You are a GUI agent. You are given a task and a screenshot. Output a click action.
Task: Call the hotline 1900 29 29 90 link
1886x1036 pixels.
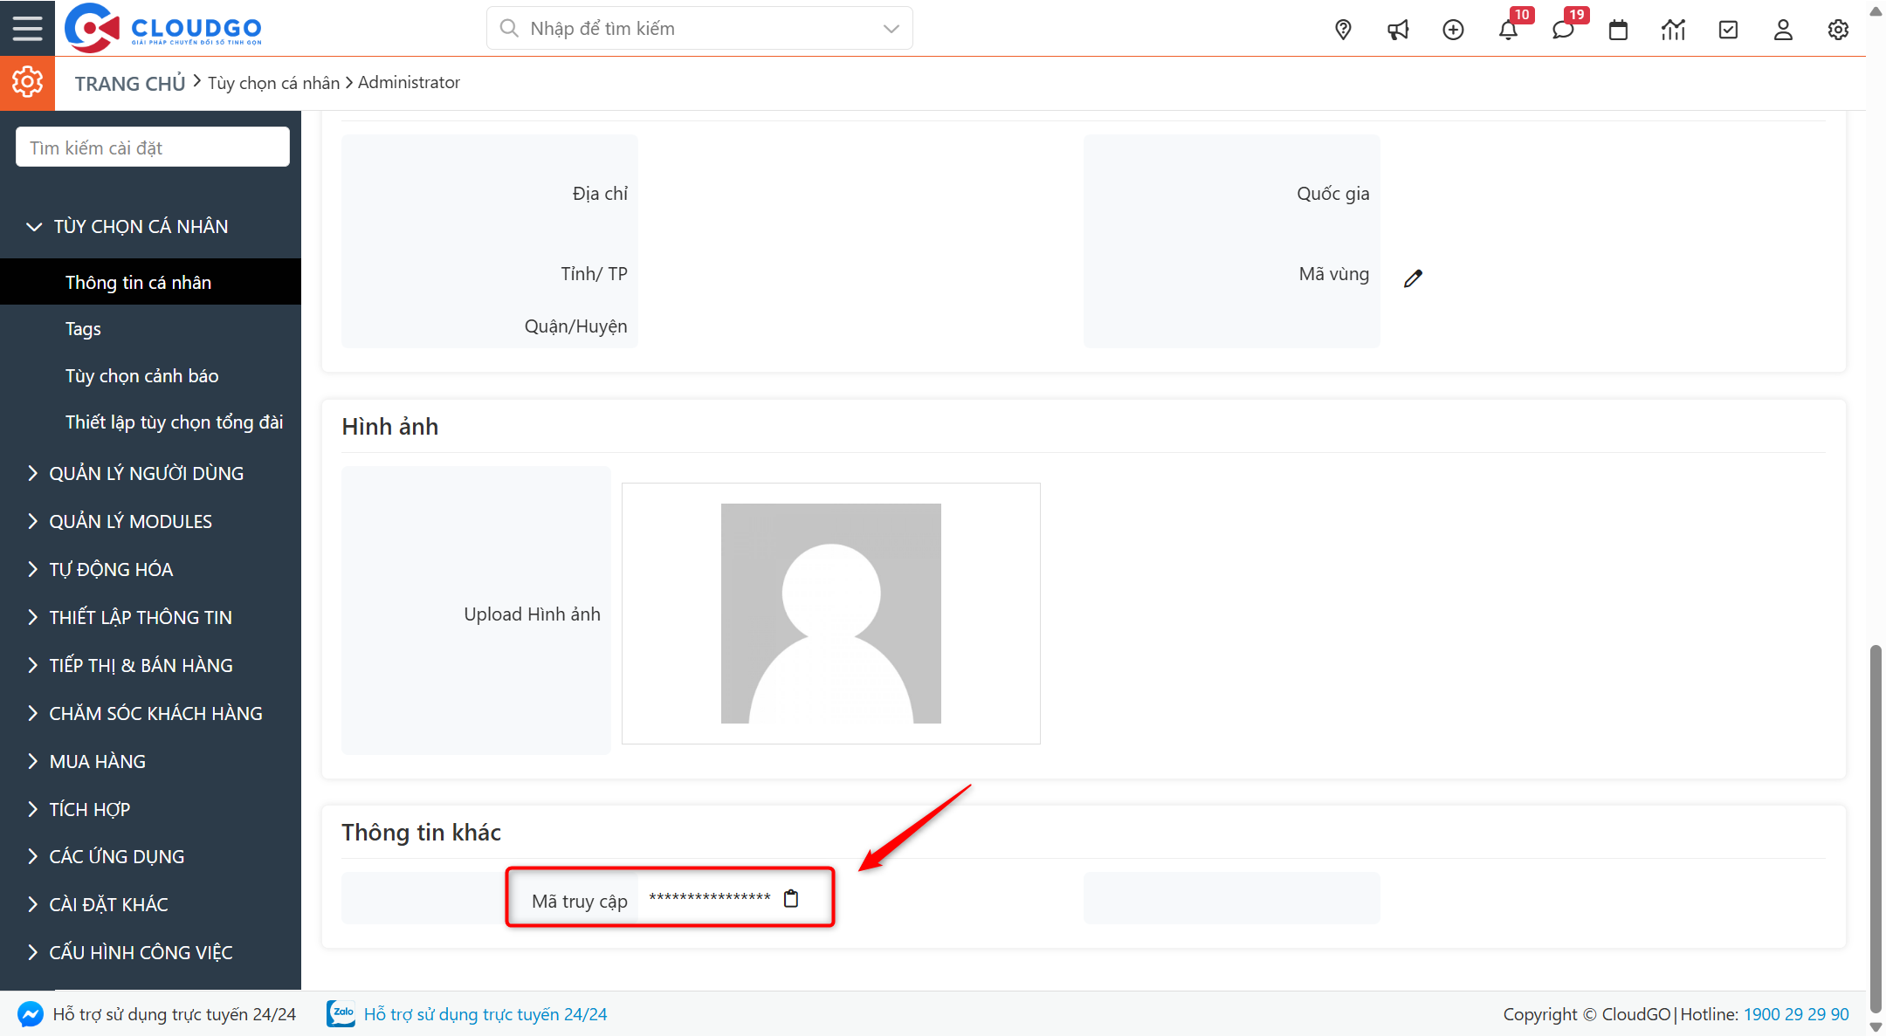pyautogui.click(x=1796, y=1013)
